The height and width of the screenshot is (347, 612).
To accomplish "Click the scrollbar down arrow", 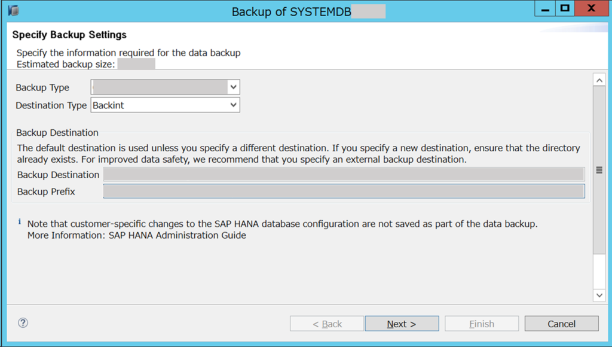I will coord(599,296).
